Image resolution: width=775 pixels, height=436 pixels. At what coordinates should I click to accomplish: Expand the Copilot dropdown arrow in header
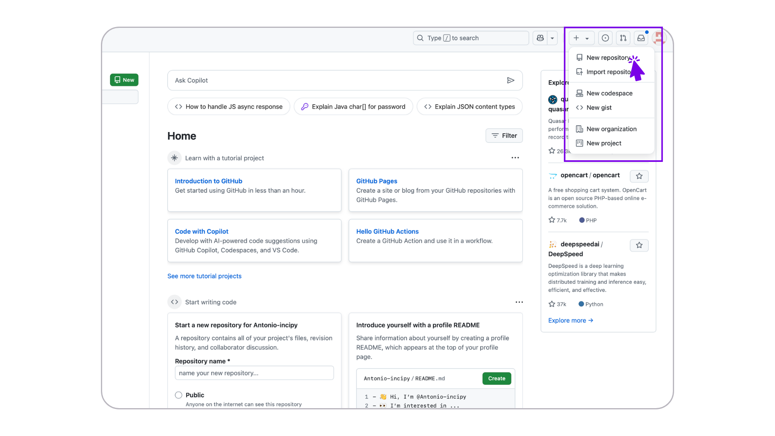tap(552, 38)
